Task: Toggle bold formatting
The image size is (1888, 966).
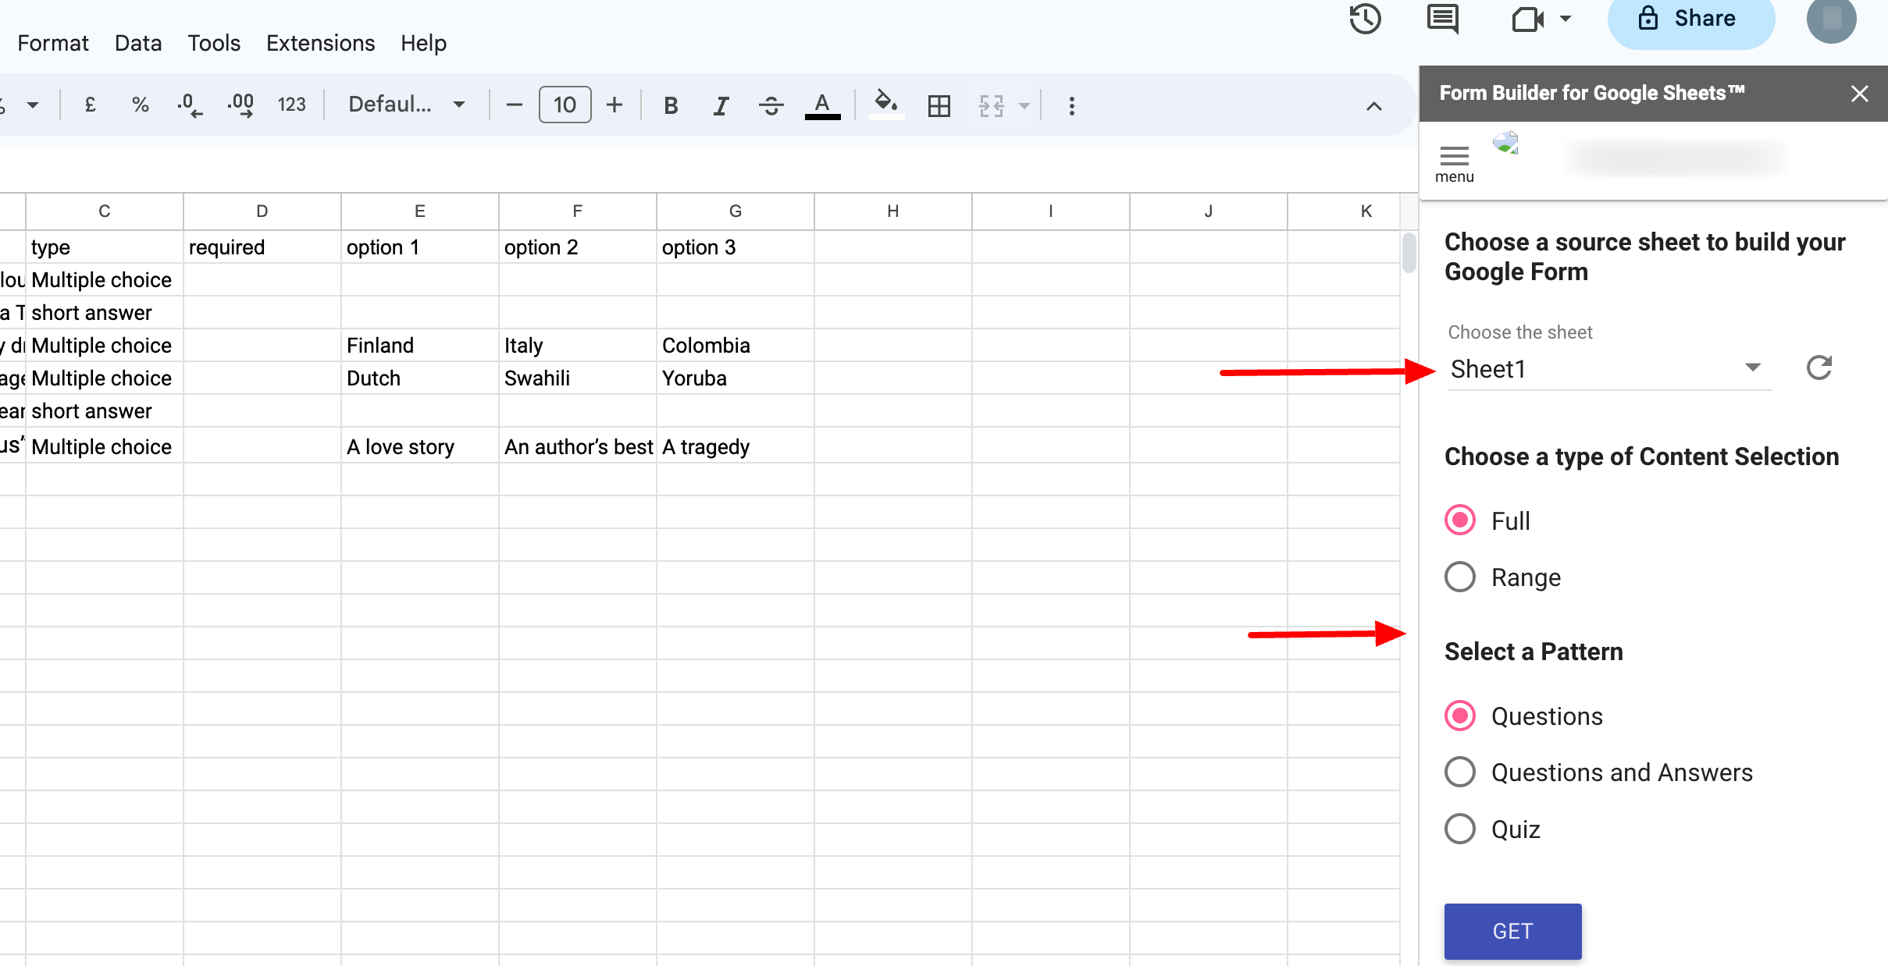Action: (670, 105)
